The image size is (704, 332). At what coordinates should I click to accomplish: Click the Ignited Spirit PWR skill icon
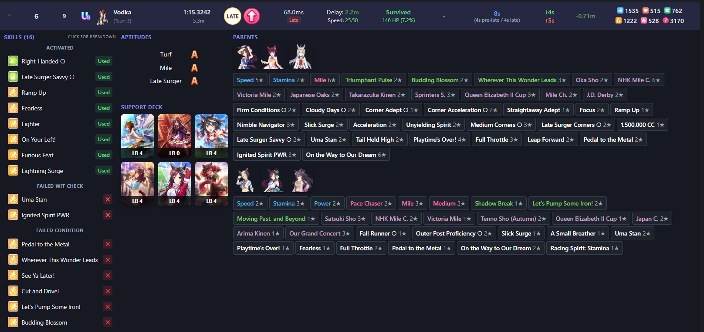tap(13, 215)
